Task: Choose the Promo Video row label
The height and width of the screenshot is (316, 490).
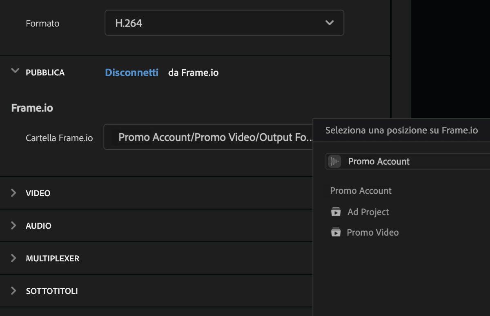Action: [x=372, y=232]
